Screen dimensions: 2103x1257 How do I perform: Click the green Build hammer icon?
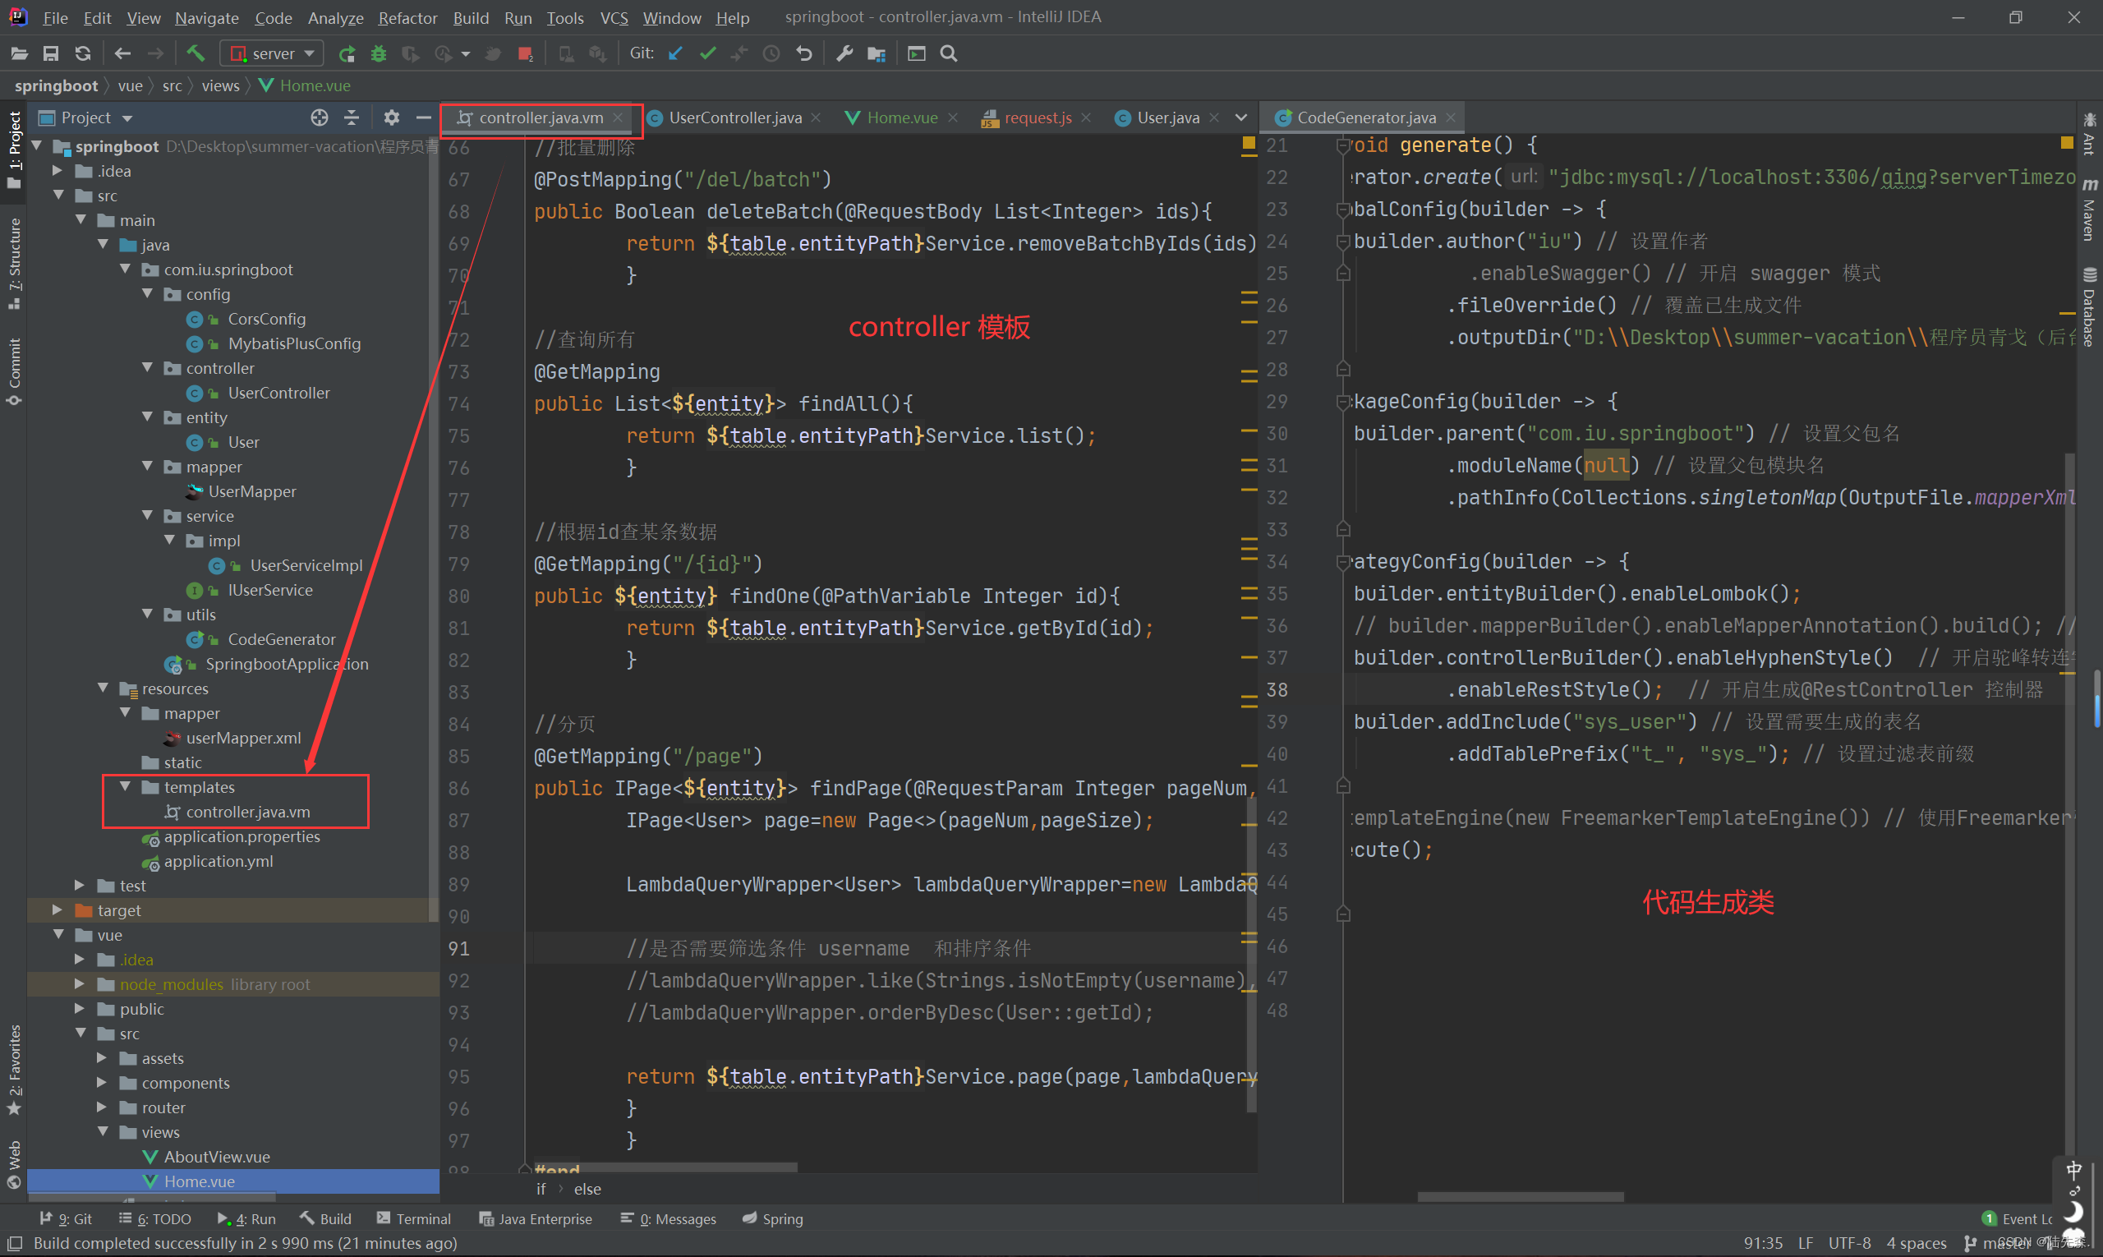196,53
